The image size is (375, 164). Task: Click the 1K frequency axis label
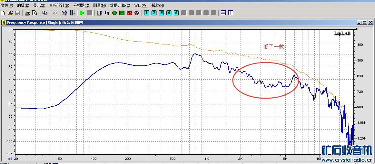pos(207,159)
